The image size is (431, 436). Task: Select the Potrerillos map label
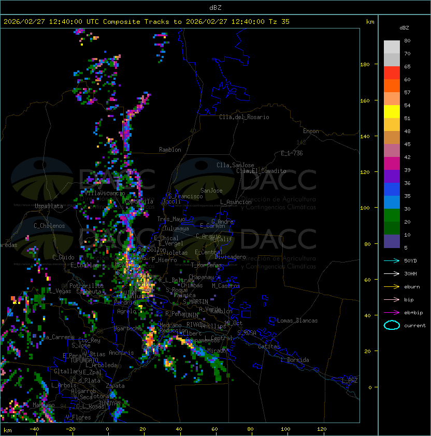click(x=87, y=285)
